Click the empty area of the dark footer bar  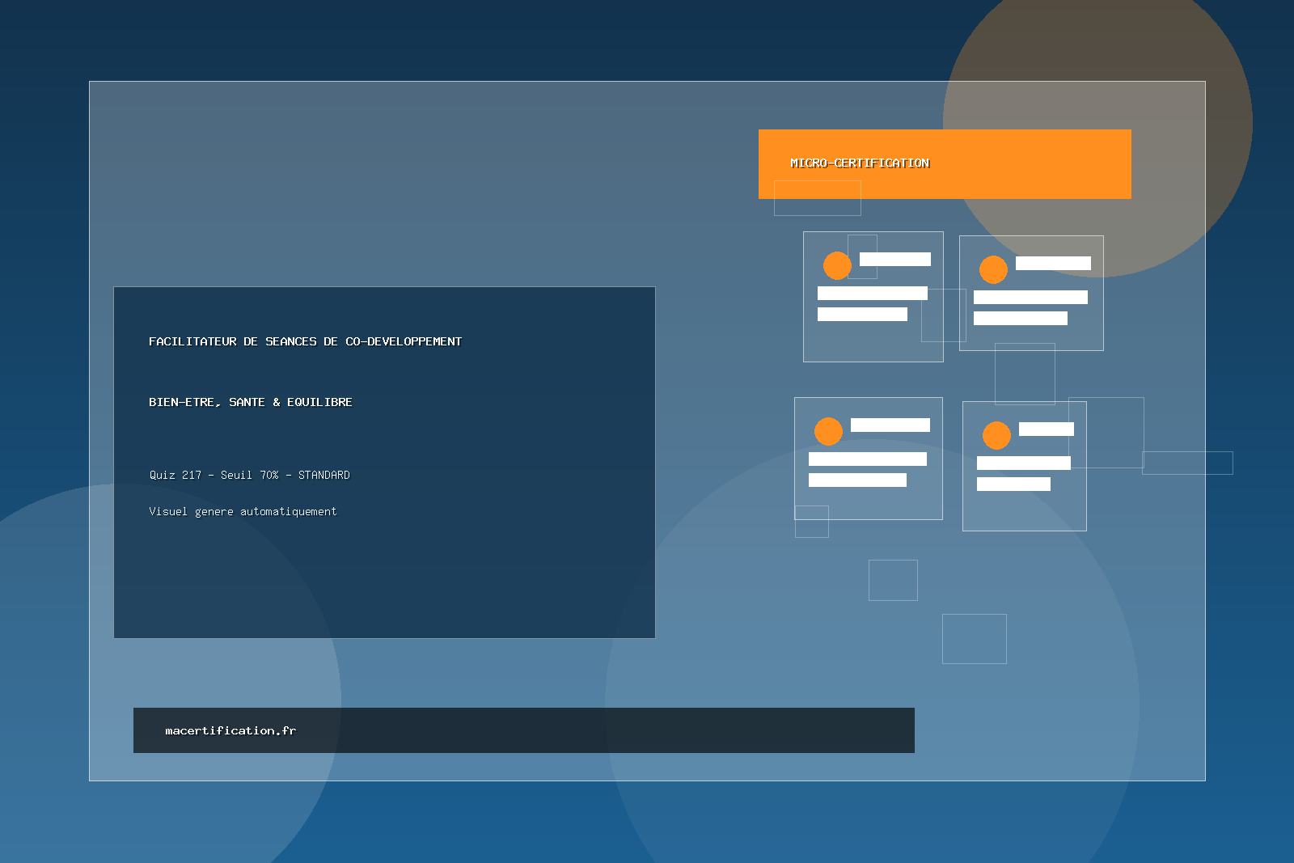coord(607,730)
